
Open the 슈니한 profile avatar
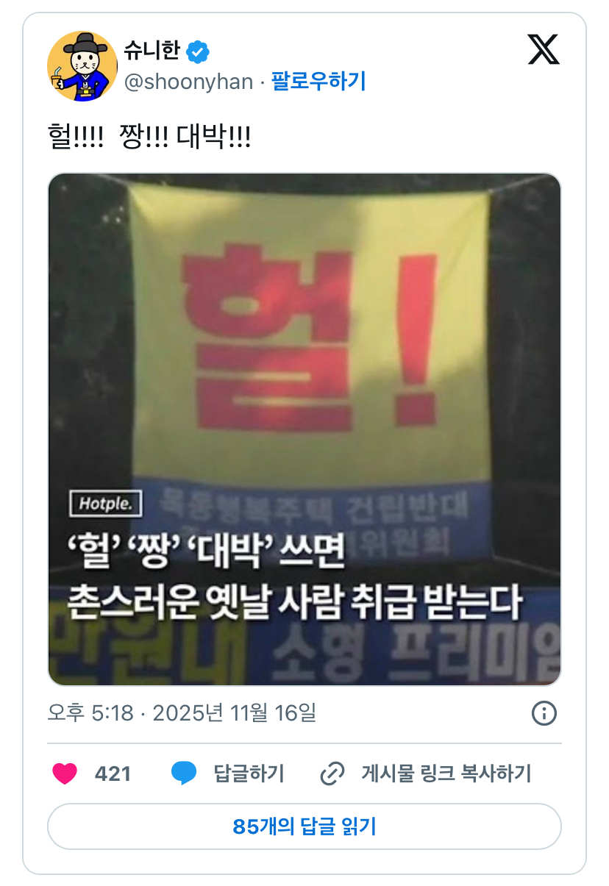point(82,66)
